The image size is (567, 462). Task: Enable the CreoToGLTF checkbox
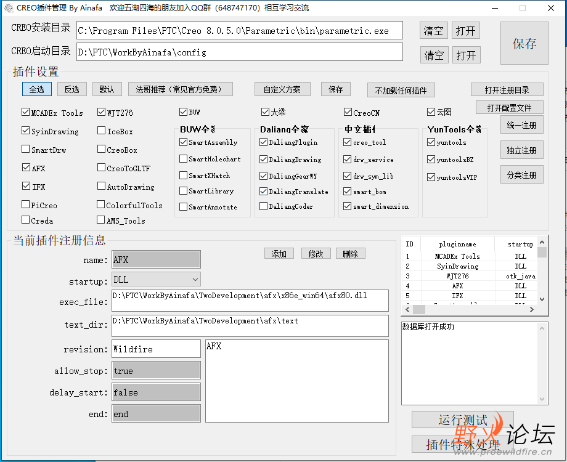tap(101, 168)
